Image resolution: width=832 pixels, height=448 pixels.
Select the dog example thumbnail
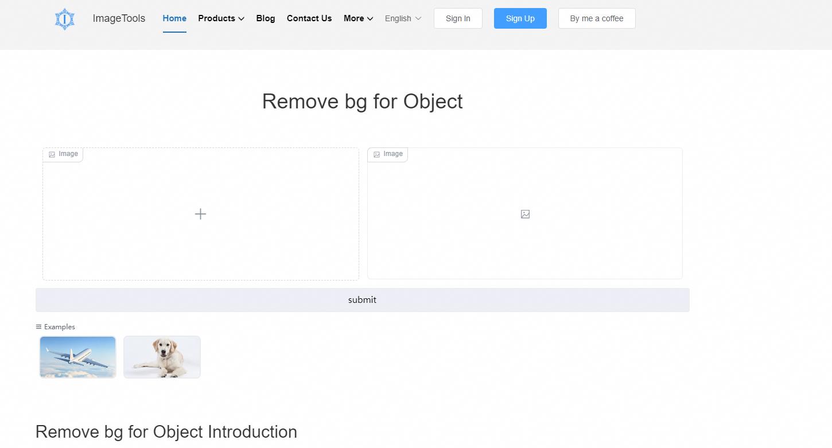click(162, 357)
